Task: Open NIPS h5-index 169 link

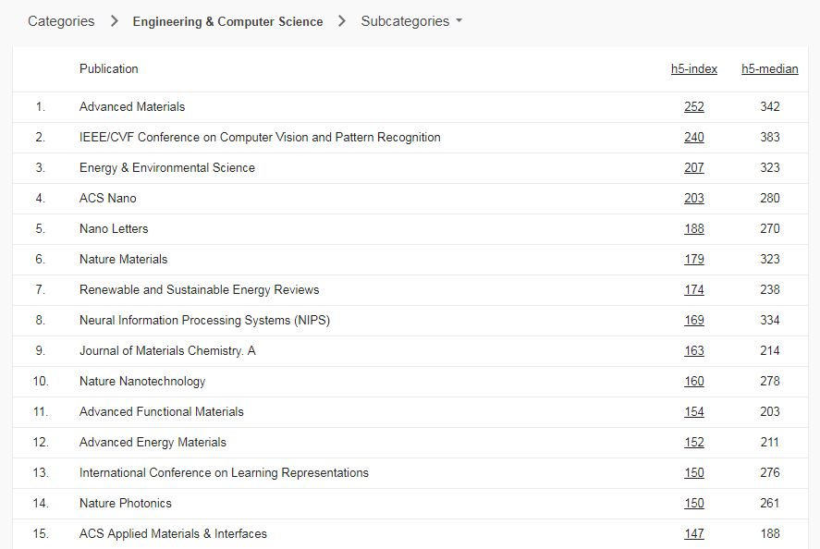Action: 694,321
